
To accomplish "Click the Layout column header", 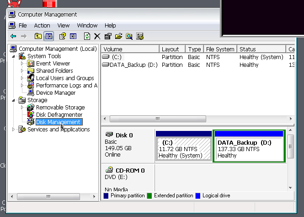I will coord(172,49).
